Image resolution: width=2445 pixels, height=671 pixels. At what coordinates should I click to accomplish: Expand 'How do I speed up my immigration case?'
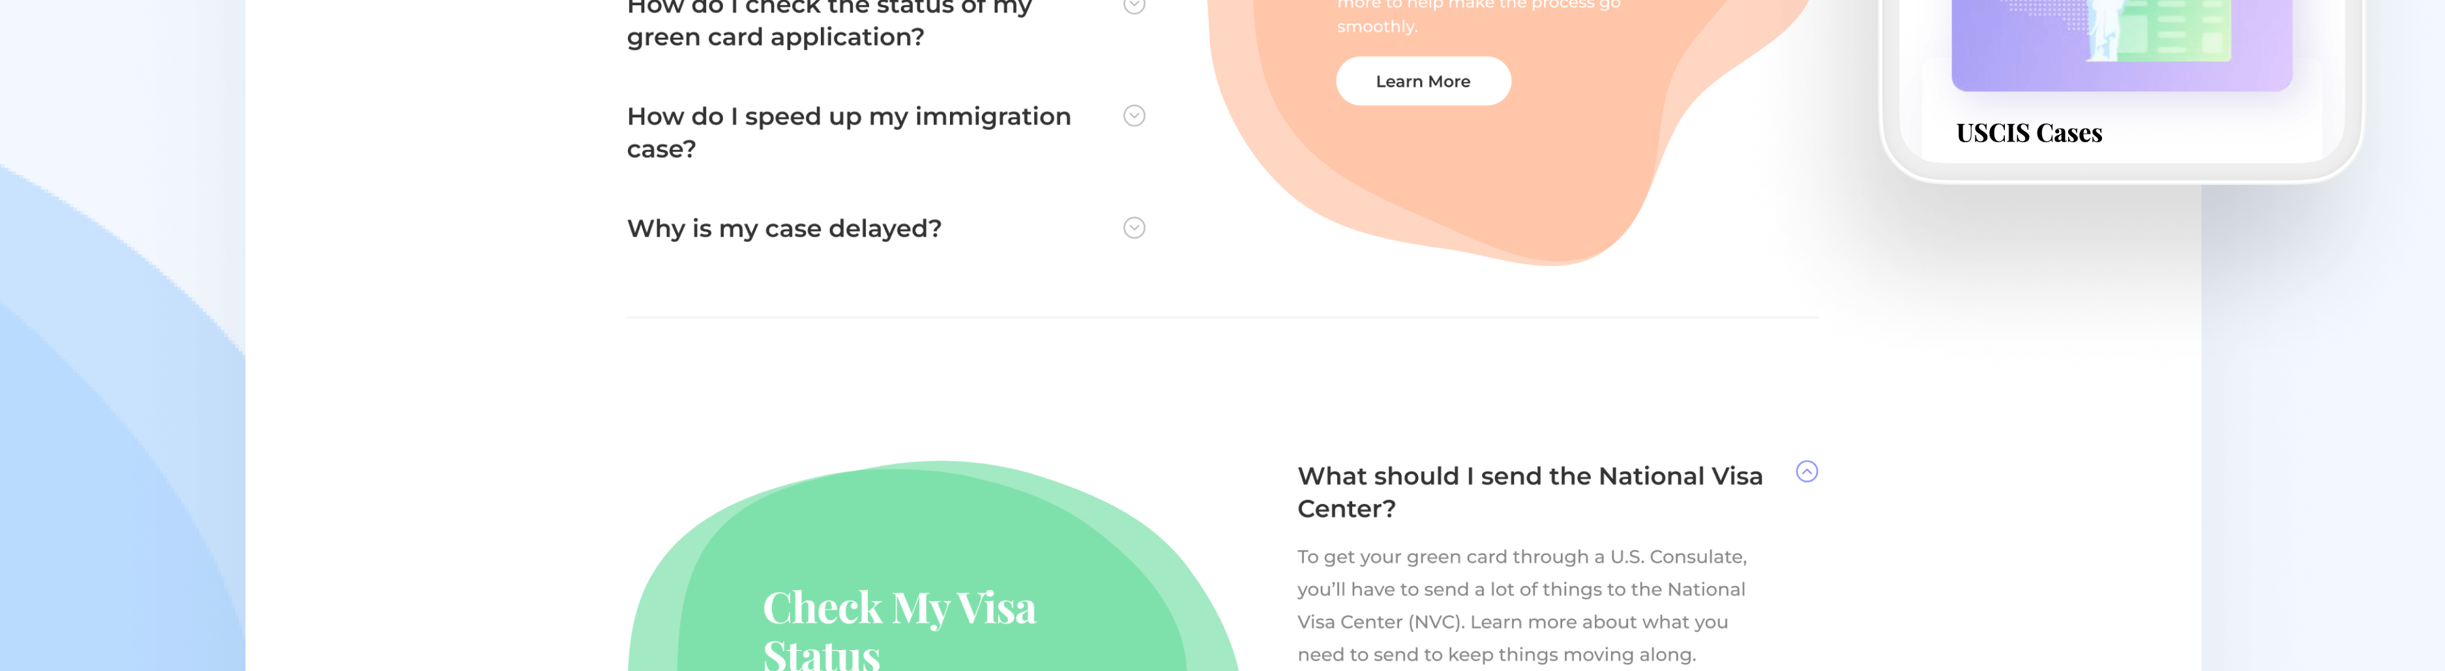(x=848, y=132)
